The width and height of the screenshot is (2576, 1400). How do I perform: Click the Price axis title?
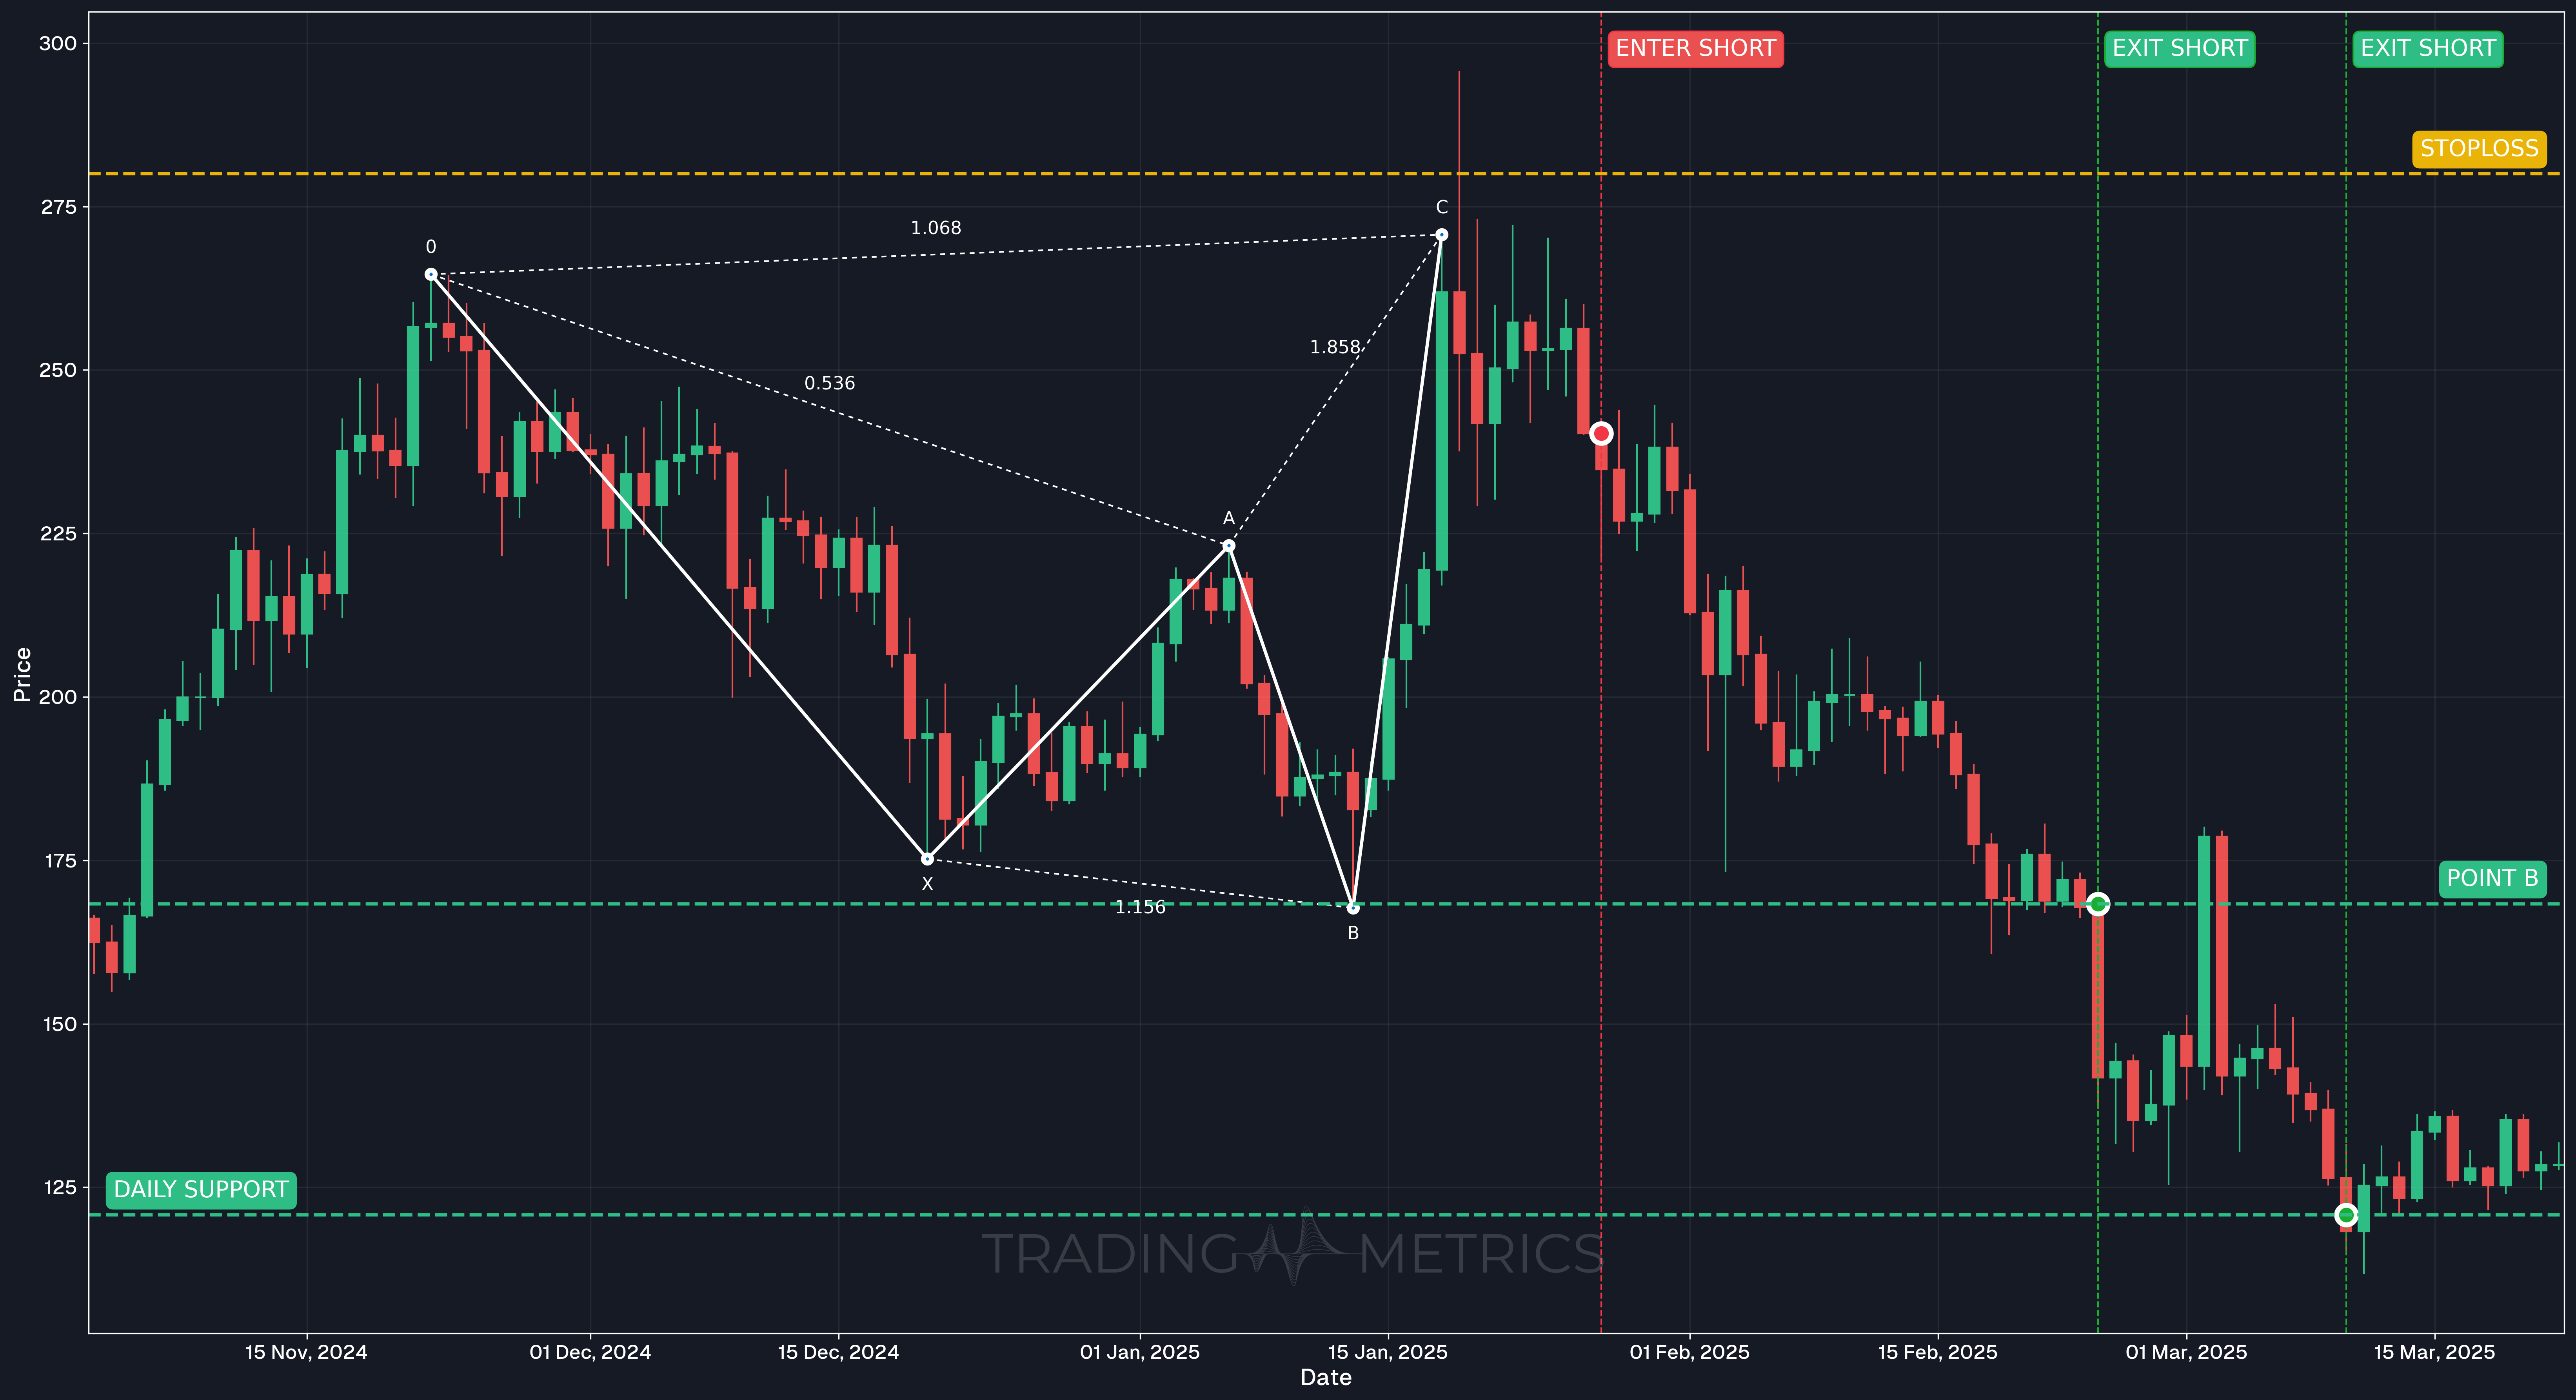(22, 674)
